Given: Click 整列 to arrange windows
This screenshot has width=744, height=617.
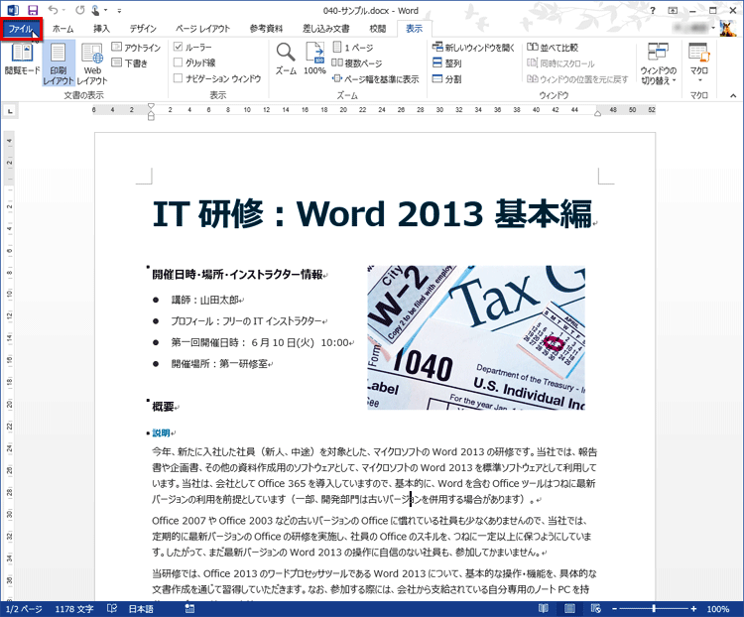Looking at the screenshot, I should 447,62.
